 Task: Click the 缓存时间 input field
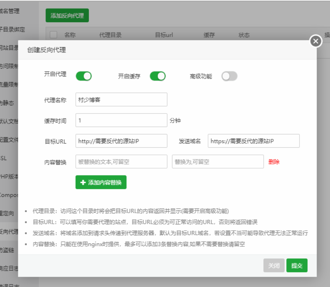(x=121, y=120)
